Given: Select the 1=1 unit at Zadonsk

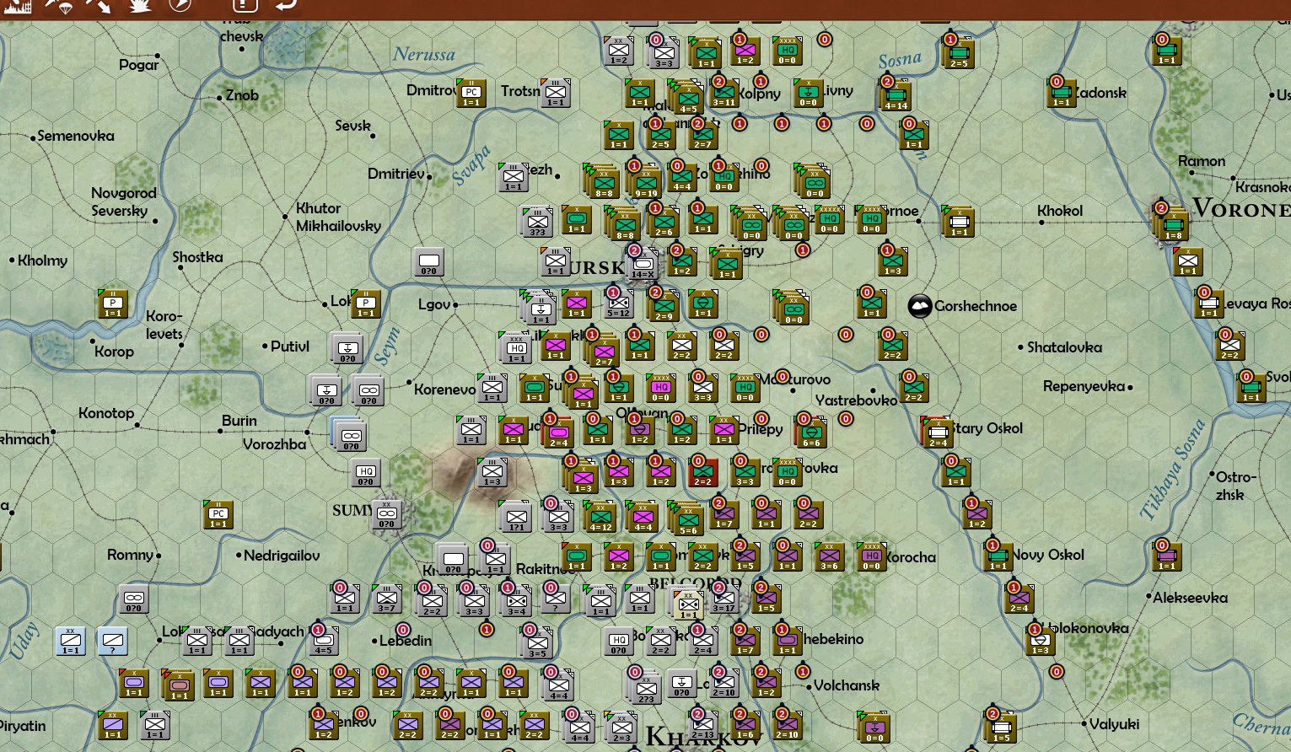Looking at the screenshot, I should pos(1062,93).
